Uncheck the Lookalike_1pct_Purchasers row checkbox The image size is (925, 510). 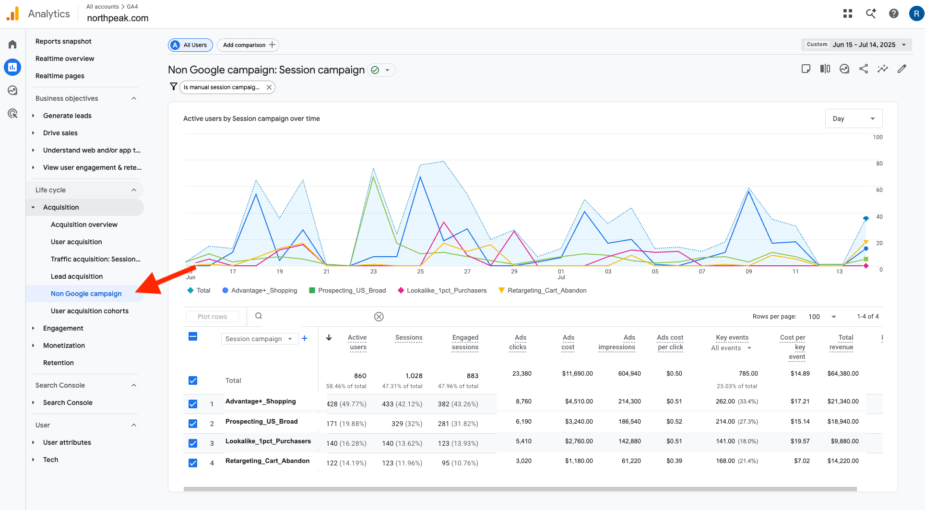click(x=193, y=443)
